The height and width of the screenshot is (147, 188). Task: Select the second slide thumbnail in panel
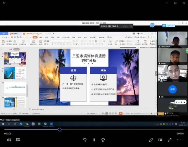tap(15, 73)
